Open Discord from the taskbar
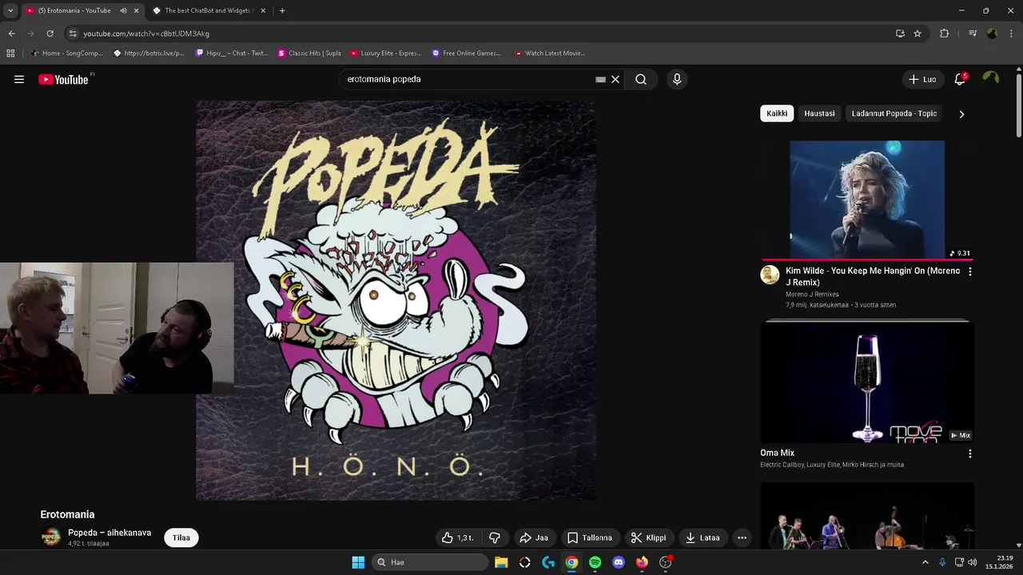 618,562
